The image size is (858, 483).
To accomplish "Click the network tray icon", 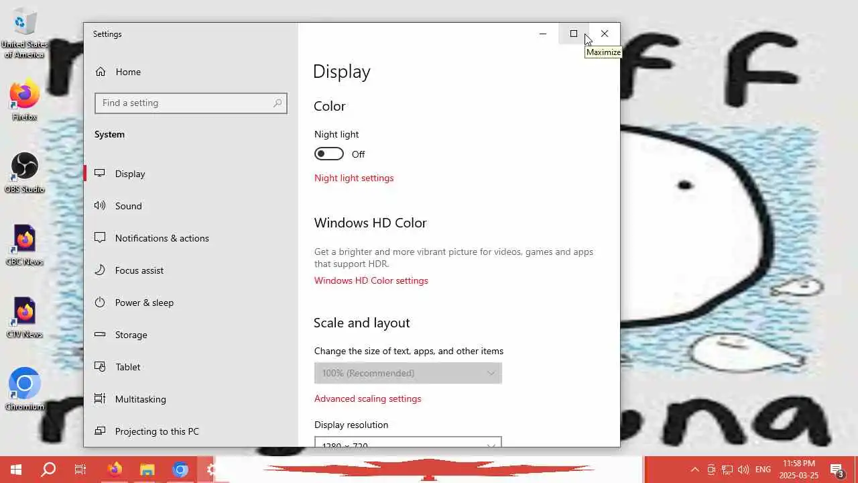I will click(727, 470).
